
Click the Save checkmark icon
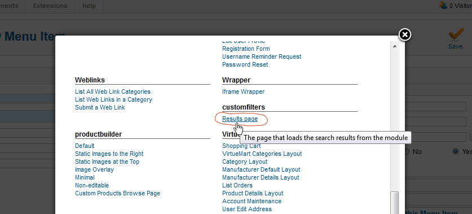coord(456,34)
